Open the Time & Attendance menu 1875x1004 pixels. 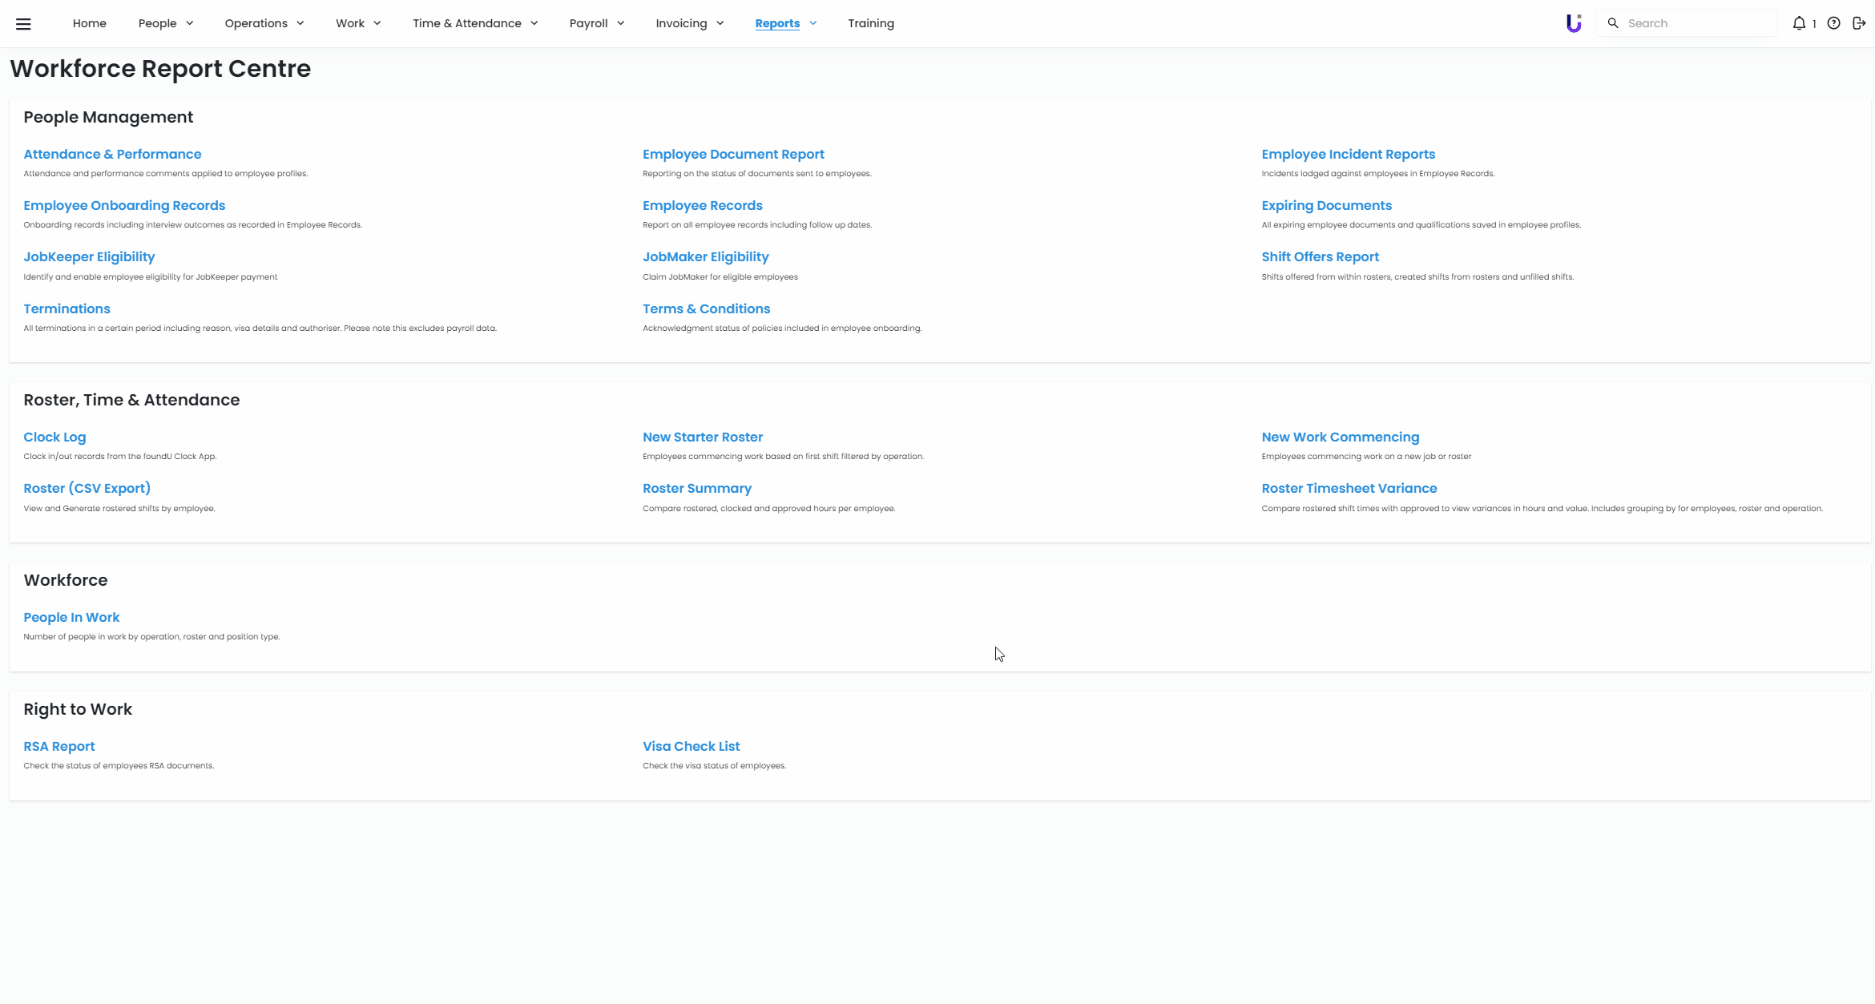(x=474, y=23)
